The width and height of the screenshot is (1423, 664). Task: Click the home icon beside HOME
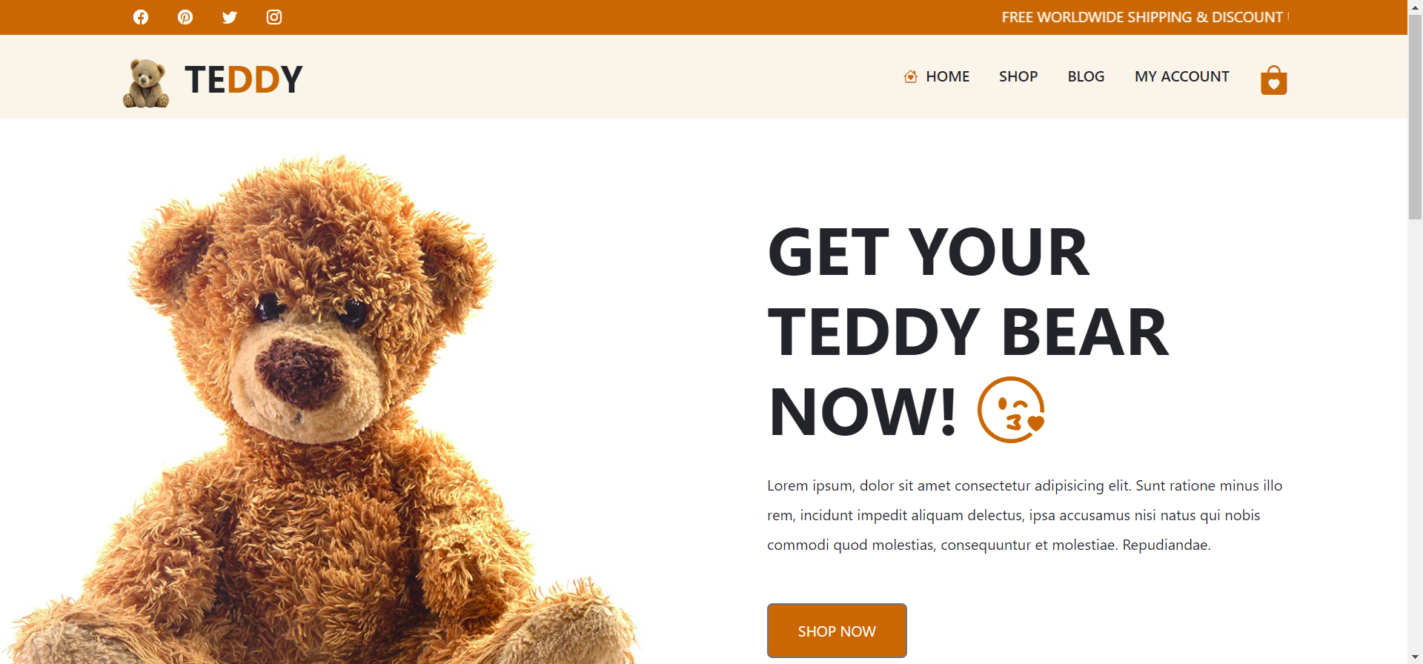tap(911, 76)
